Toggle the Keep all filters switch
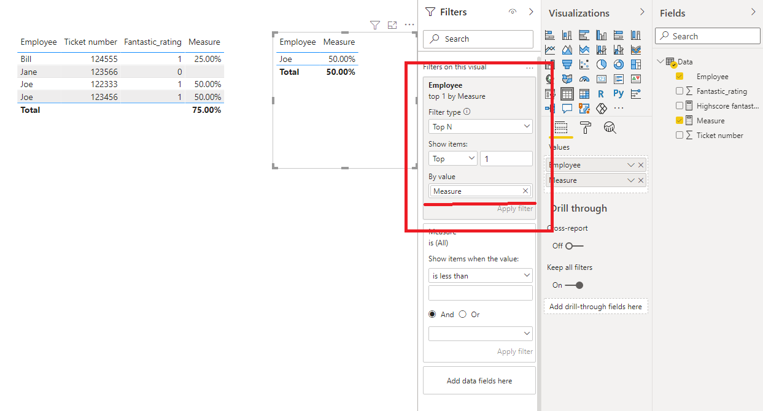The height and width of the screenshot is (411, 763). 574,285
